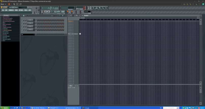Enable the first step of Kick sequence
Image resolution: width=205 pixels, height=109 pixels.
pyautogui.click(x=38, y=20)
